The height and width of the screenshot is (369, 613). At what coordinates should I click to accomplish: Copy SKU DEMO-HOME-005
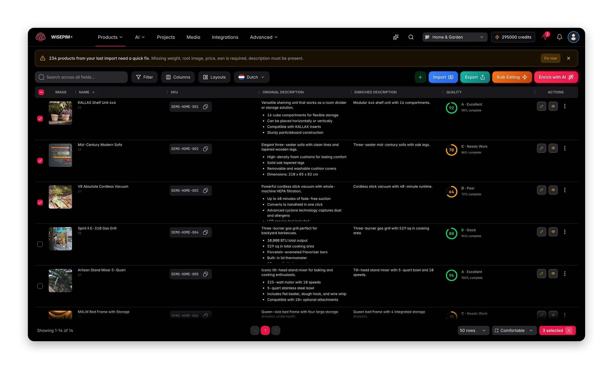[x=205, y=274]
